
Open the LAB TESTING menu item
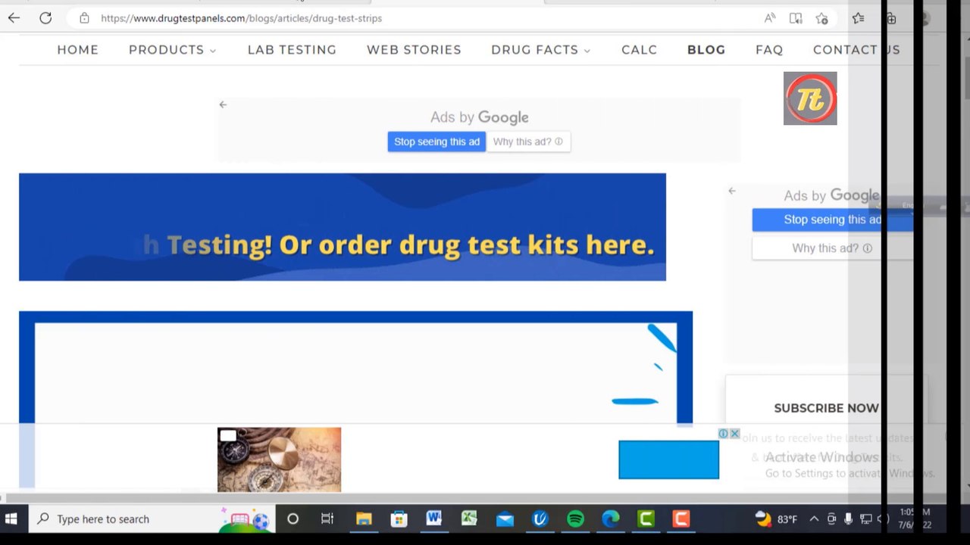292,50
